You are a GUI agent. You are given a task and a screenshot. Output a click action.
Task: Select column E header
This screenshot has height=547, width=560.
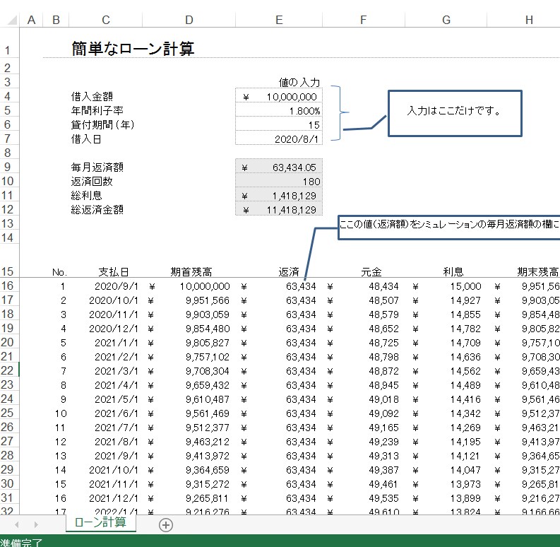[x=279, y=20]
